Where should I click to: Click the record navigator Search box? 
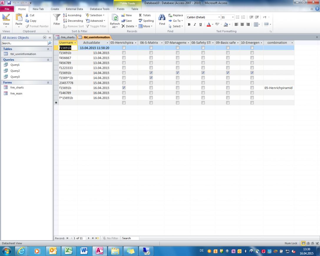tap(130, 238)
